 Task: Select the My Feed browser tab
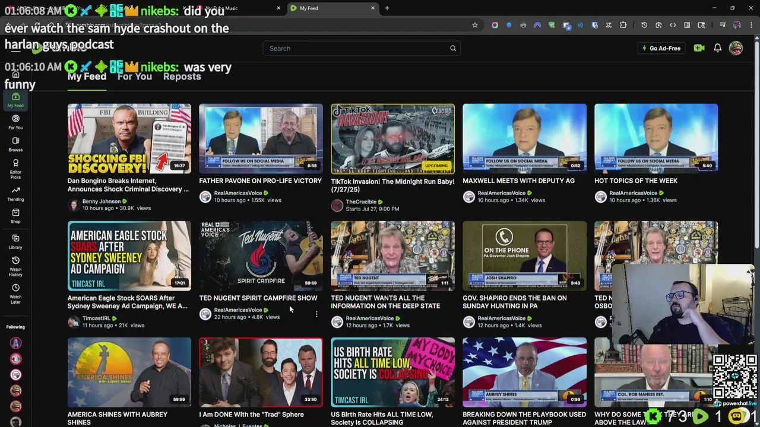click(332, 8)
